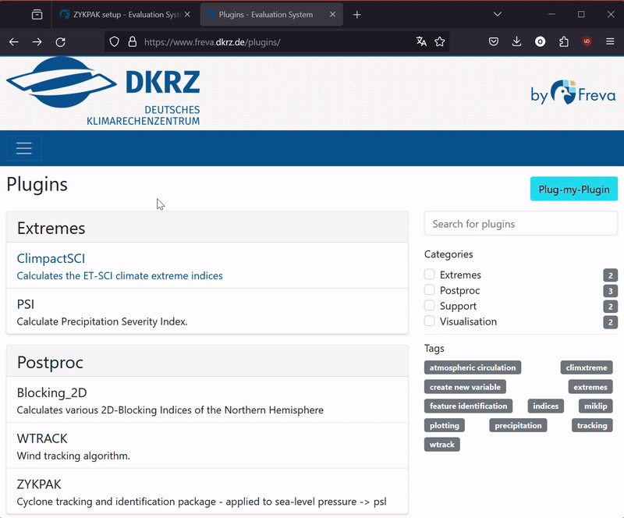Select the Plugins - Evaluation System tab
624x518 pixels.
[x=271, y=14]
